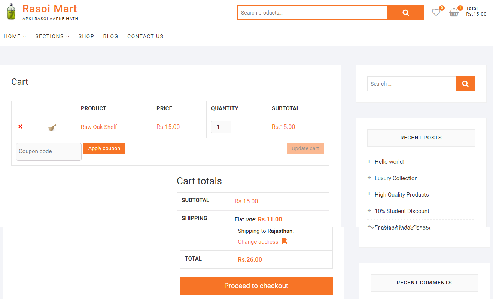Click the Proceed to checkout button
Image resolution: width=493 pixels, height=299 pixels.
(256, 286)
